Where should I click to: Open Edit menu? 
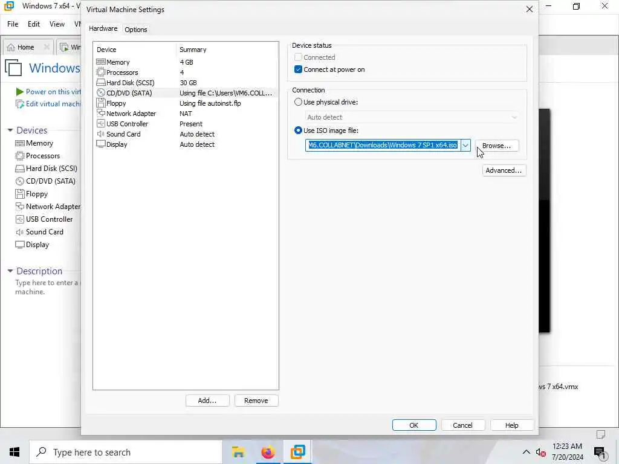click(34, 24)
